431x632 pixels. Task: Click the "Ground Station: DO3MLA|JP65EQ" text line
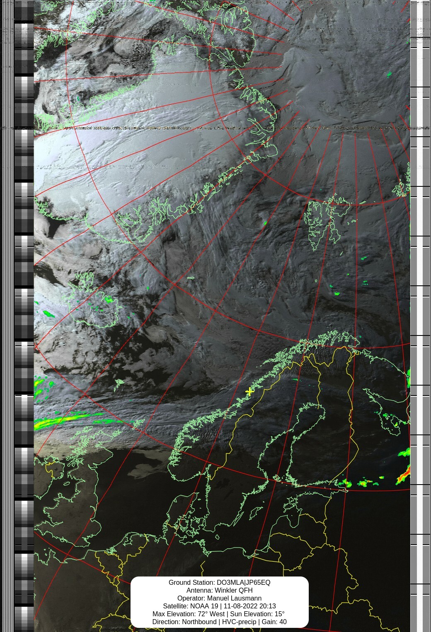[x=219, y=582]
